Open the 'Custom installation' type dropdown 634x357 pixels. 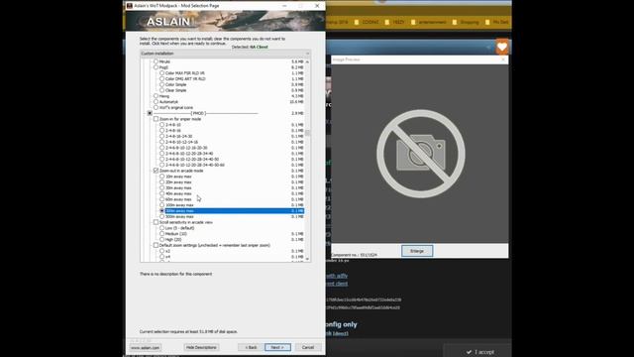225,54
